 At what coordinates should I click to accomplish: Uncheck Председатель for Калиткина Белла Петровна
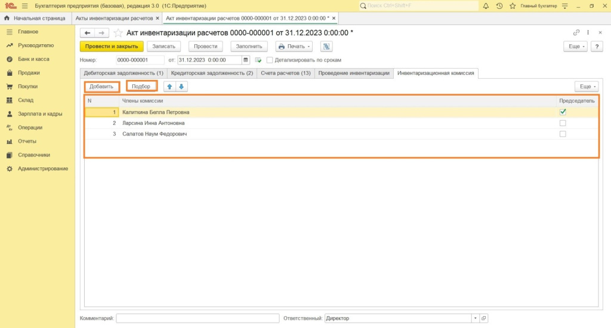tap(562, 112)
